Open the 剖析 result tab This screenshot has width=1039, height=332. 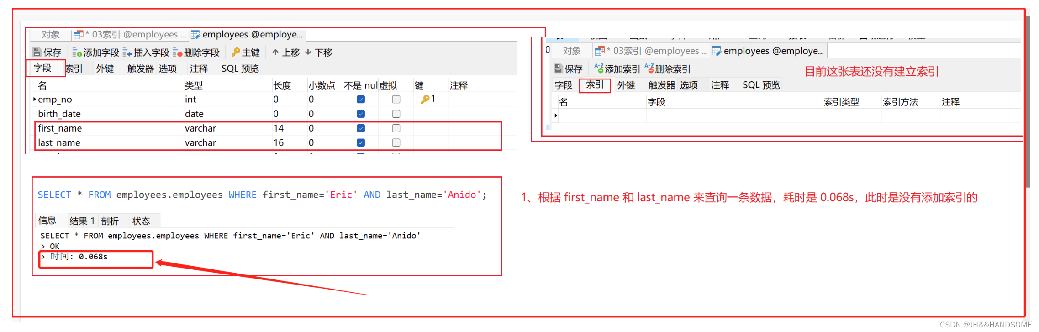pyautogui.click(x=110, y=221)
